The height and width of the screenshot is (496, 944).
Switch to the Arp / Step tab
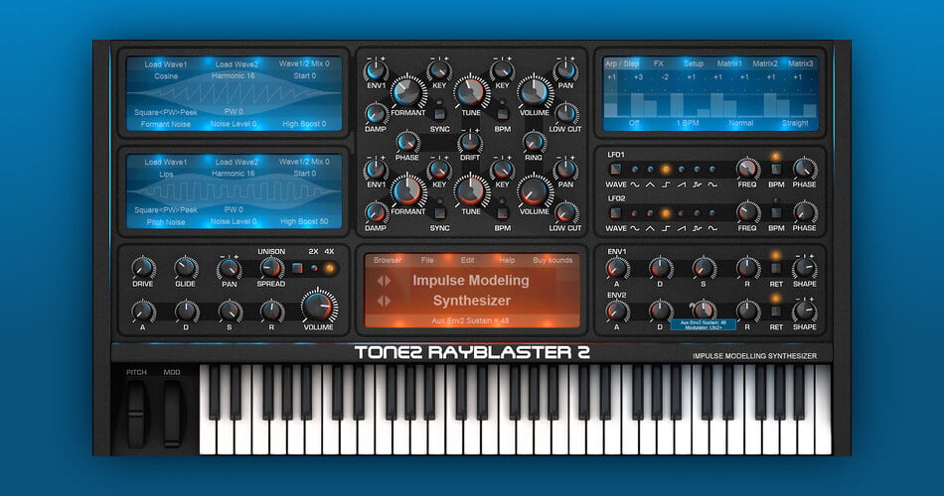[x=622, y=63]
